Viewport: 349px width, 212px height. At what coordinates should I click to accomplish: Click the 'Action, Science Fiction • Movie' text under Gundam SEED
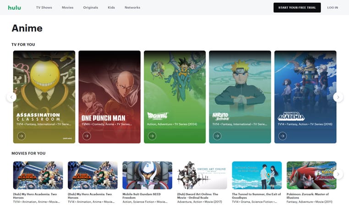pyautogui.click(x=145, y=202)
